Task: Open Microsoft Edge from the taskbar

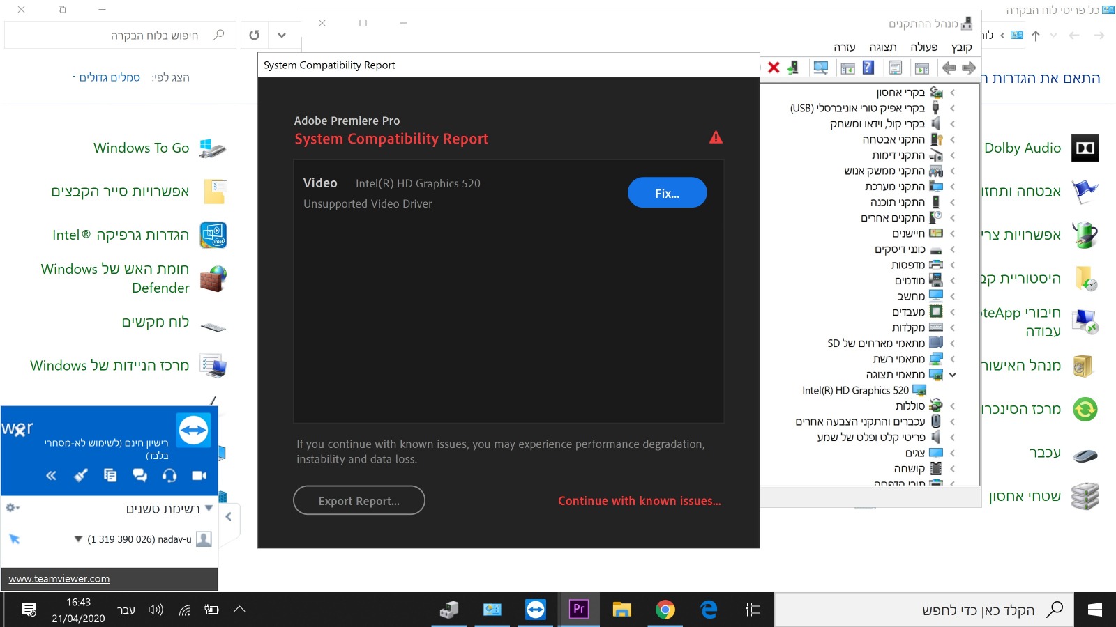Action: 709,610
